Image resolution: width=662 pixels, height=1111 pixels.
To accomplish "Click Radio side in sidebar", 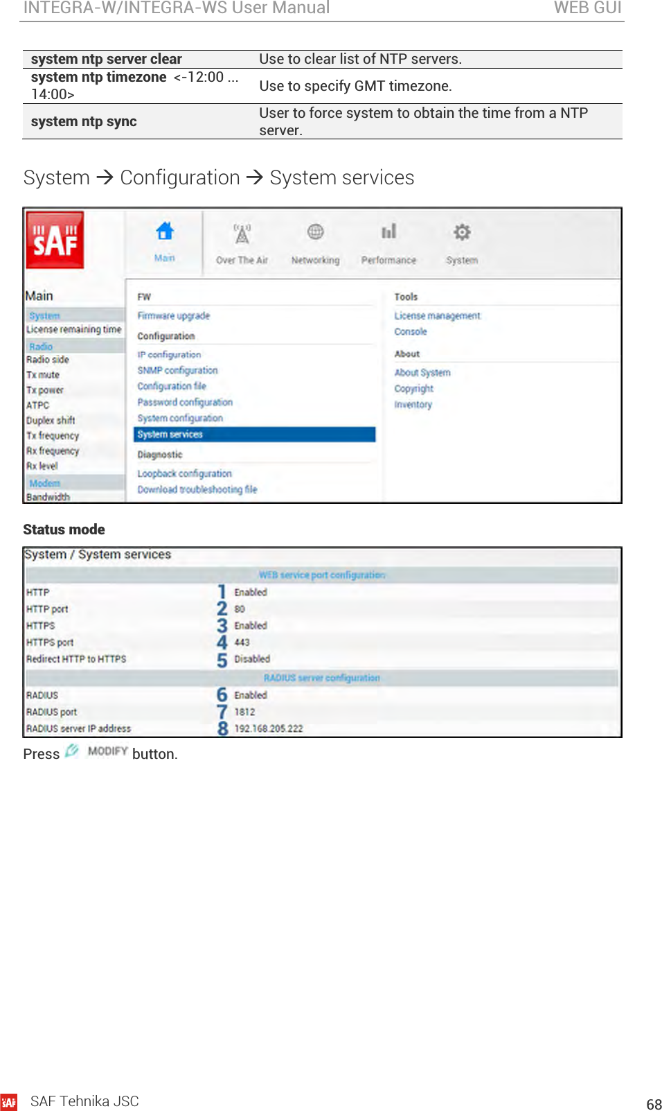I will [x=48, y=360].
